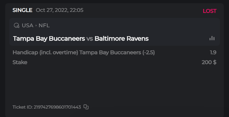Click the Oct 27, 2022, 22:05 timestamp
The image size is (229, 117).
point(60,10)
